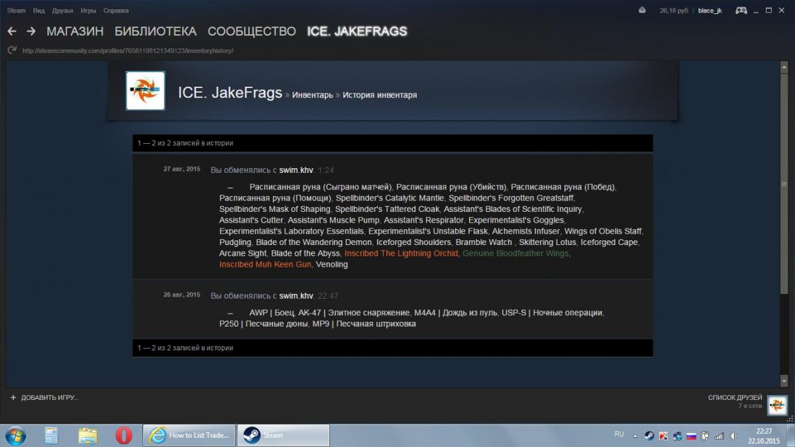Open the File Explorer taskbar icon
The height and width of the screenshot is (447, 795).
(87, 435)
